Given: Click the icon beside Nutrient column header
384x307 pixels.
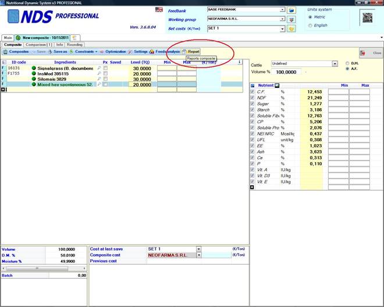Looking at the screenshot, I should [x=277, y=85].
